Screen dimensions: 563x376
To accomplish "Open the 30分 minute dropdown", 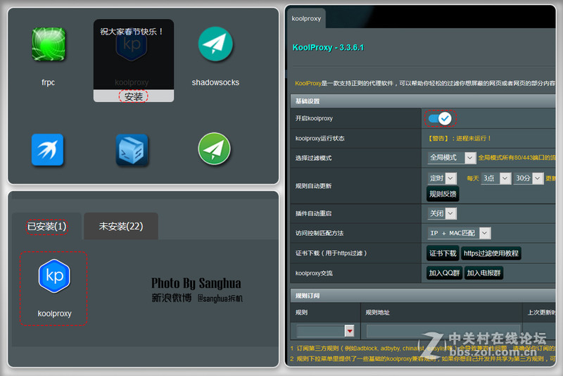I will tap(529, 178).
